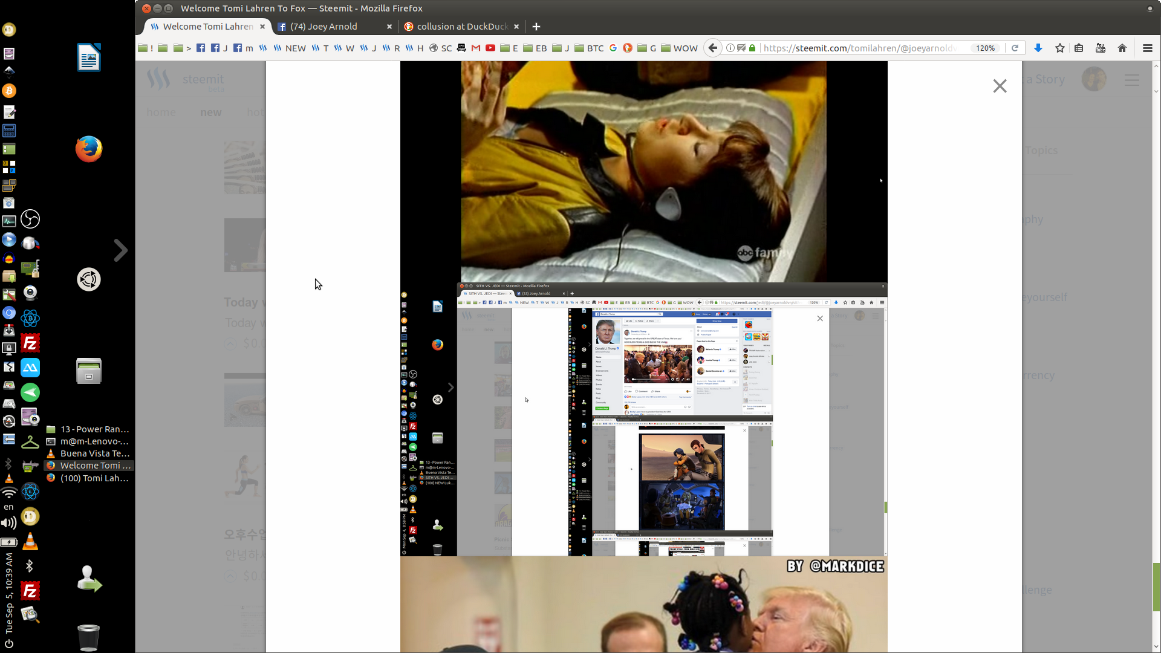The height and width of the screenshot is (653, 1161).
Task: Go back with the browser back arrow
Action: [x=713, y=48]
